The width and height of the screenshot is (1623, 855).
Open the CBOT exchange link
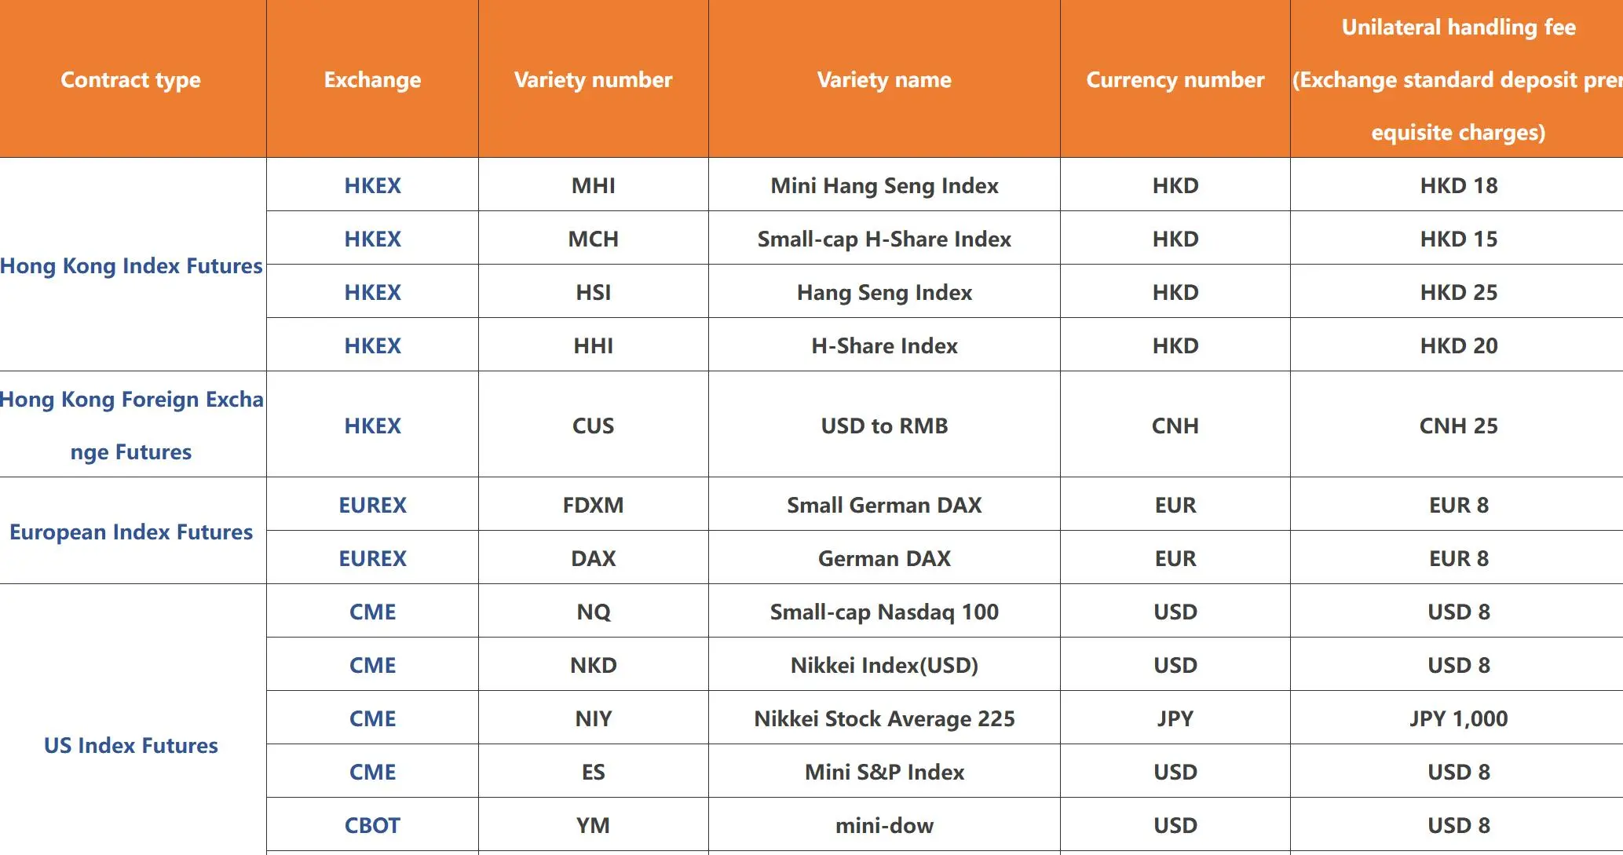coord(373,826)
